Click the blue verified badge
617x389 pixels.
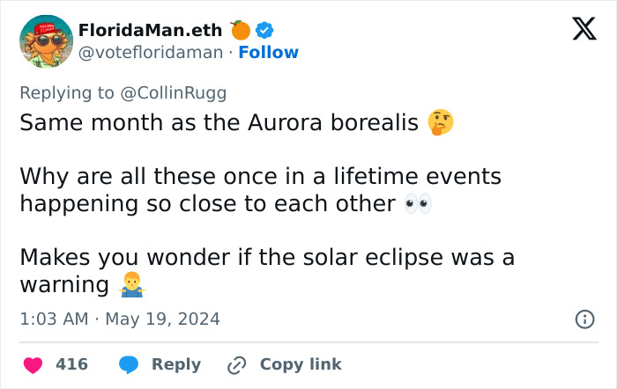click(x=264, y=30)
